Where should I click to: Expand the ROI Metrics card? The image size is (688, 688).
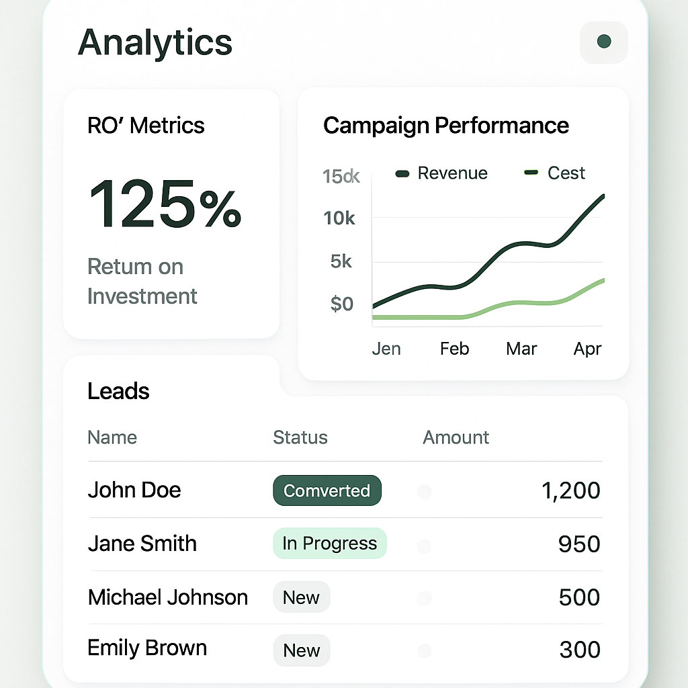tap(171, 212)
